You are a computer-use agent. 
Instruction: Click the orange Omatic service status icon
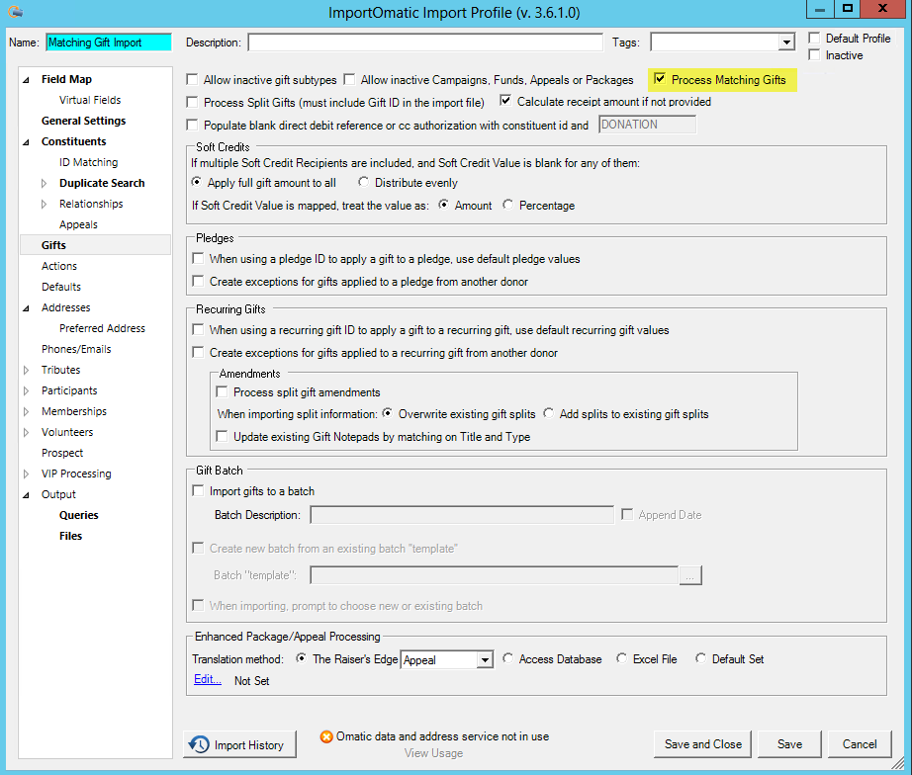tap(326, 736)
